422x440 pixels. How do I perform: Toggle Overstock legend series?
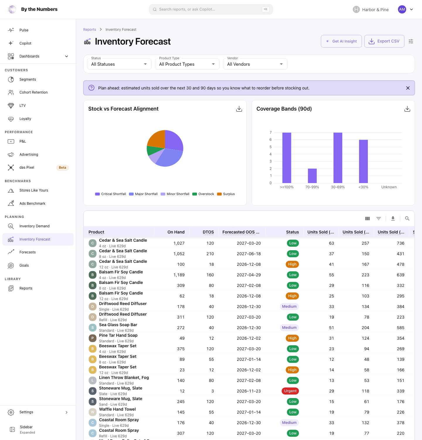click(203, 194)
